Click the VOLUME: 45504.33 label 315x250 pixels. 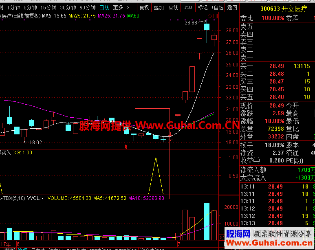click(x=69, y=198)
